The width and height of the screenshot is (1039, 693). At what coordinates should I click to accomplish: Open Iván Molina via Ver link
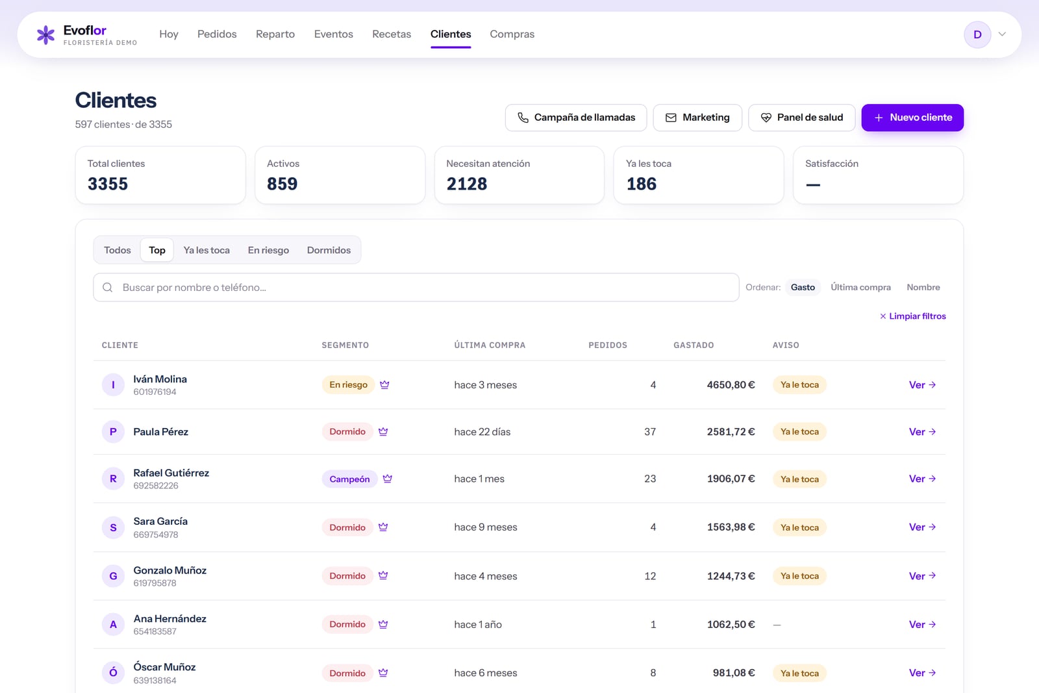point(922,384)
